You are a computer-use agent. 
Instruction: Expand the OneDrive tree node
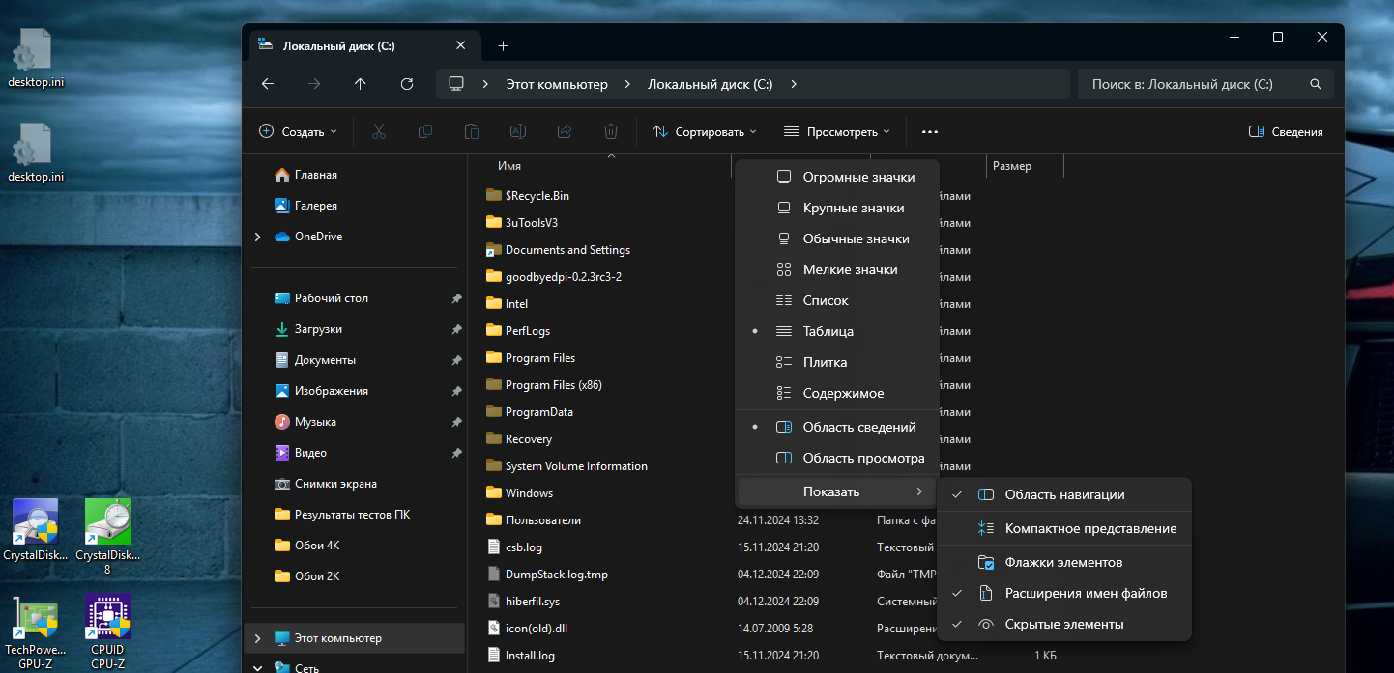coord(257,237)
